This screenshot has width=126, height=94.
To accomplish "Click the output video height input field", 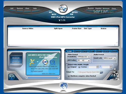I will coord(106,67).
